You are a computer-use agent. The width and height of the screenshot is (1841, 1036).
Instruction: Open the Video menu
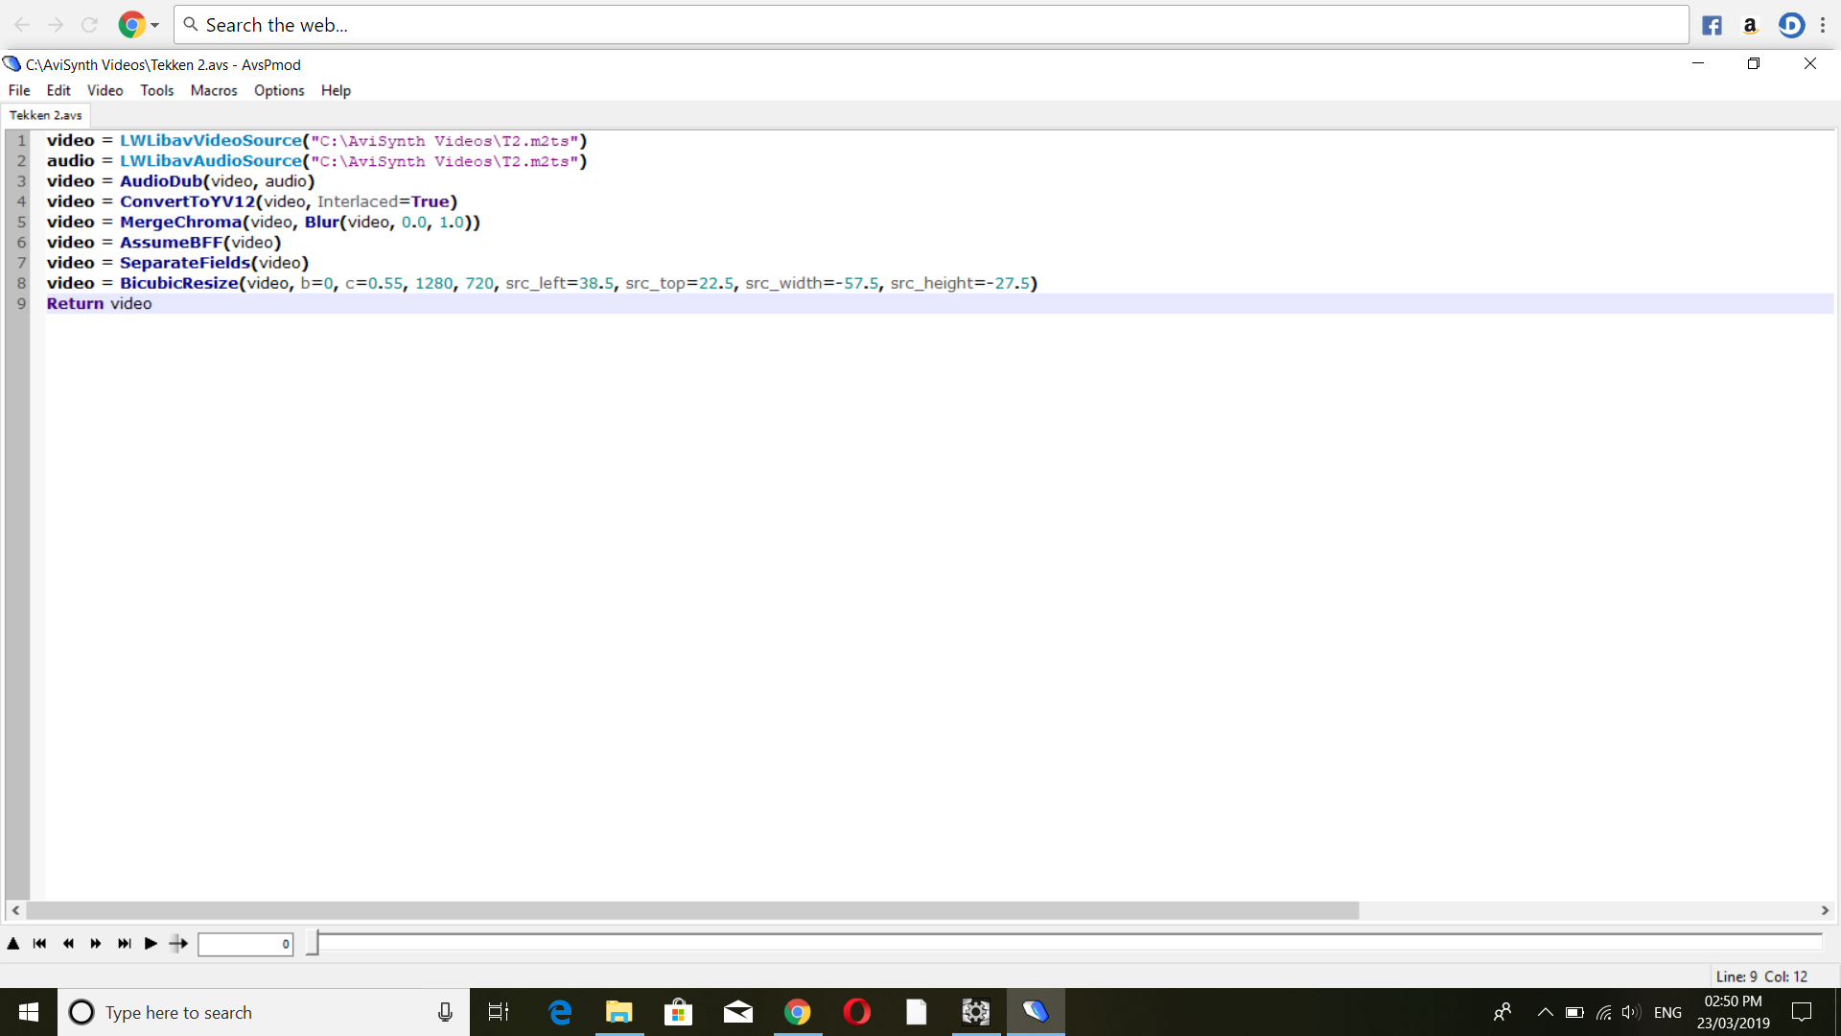[x=105, y=90]
